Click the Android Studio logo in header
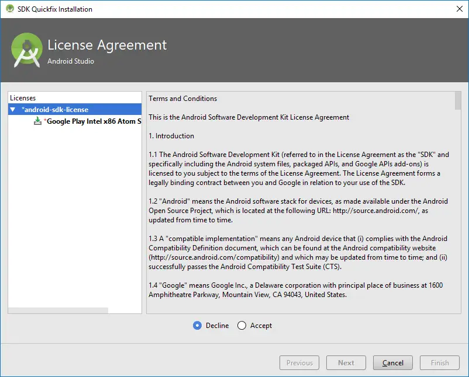The width and height of the screenshot is (469, 377). pyautogui.click(x=27, y=50)
